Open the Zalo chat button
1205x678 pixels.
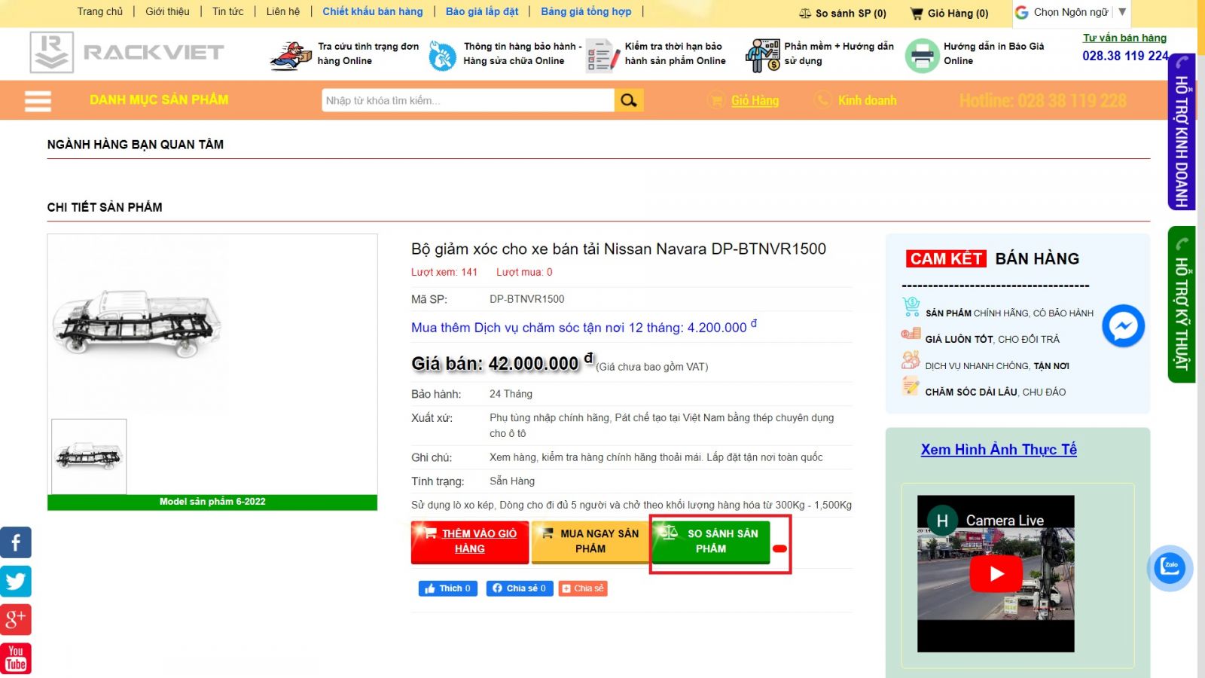(x=1170, y=567)
